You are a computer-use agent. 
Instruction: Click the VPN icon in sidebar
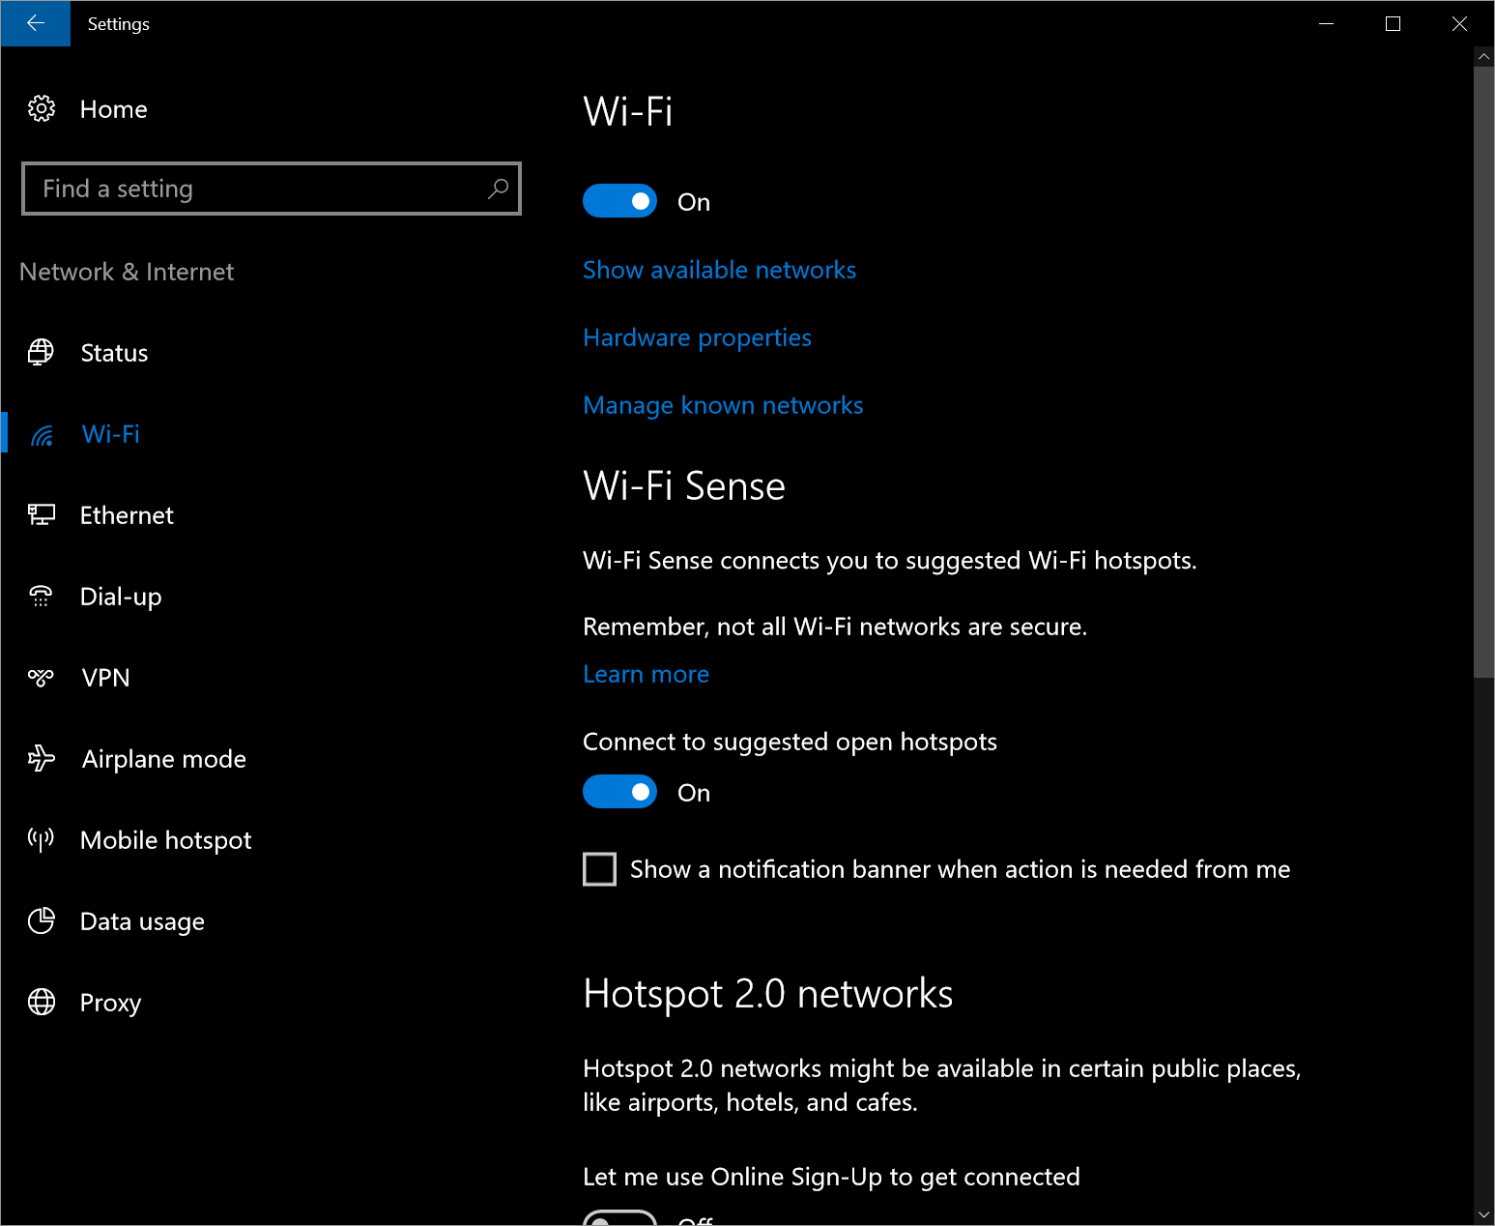tap(41, 677)
